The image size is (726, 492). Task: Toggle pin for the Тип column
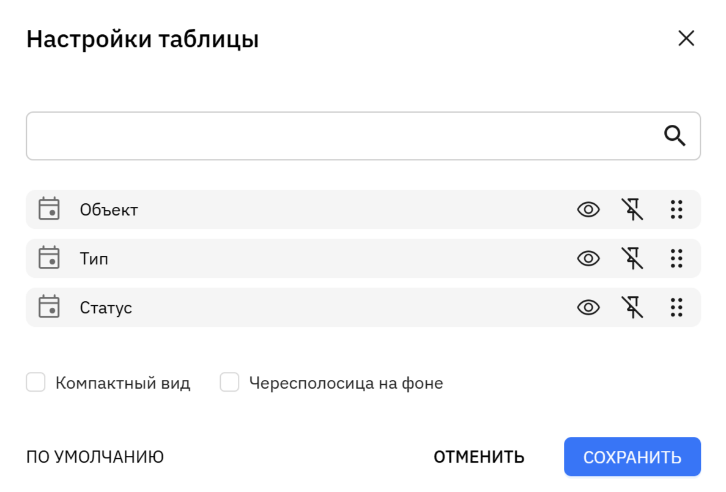tap(632, 258)
